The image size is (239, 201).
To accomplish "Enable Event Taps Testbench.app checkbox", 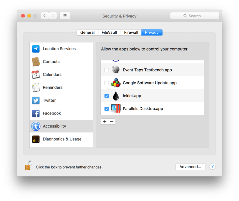I will coord(107,70).
